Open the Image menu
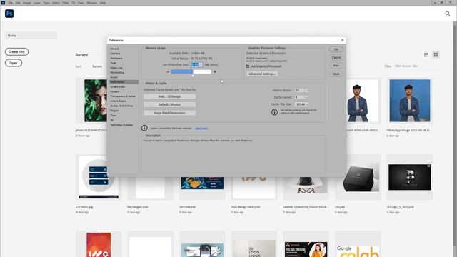This screenshot has height=257, width=457. click(x=27, y=3)
